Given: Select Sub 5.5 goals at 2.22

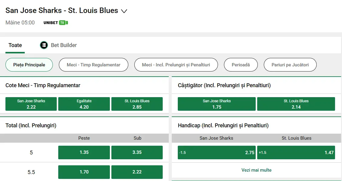Looking at the screenshot, I should (x=137, y=172).
